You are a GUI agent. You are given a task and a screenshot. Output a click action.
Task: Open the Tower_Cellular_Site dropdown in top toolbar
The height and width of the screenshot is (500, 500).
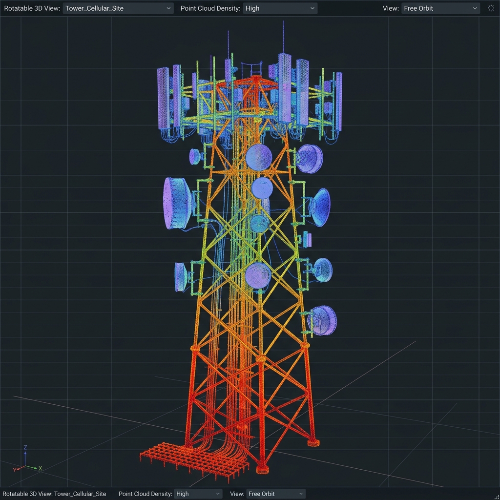click(x=118, y=8)
